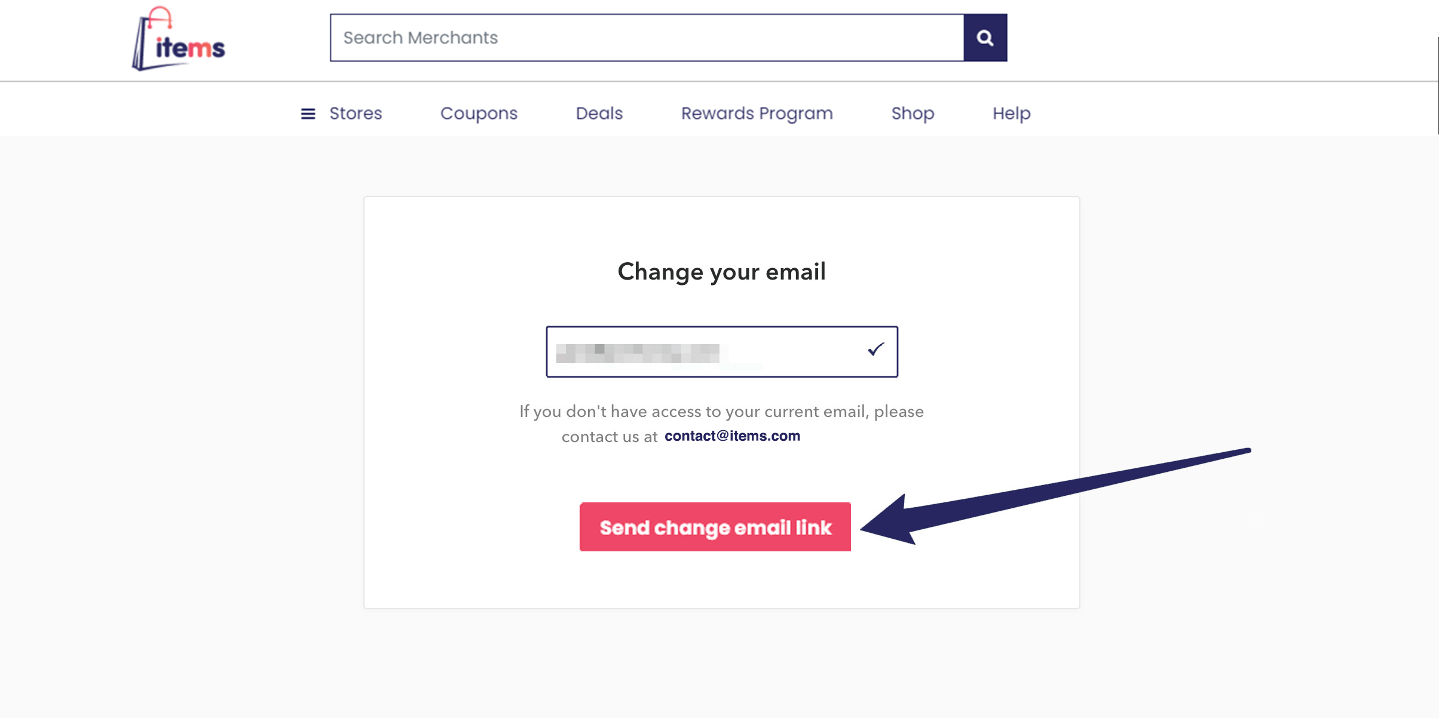Click the red bag handle in the logo
Image resolution: width=1439 pixels, height=718 pixels.
click(x=160, y=17)
